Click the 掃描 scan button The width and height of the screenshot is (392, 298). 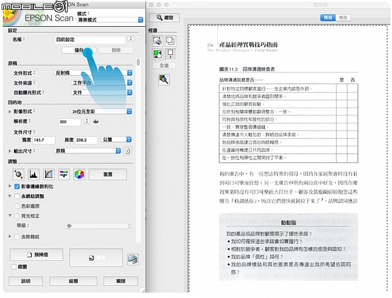coord(96,258)
